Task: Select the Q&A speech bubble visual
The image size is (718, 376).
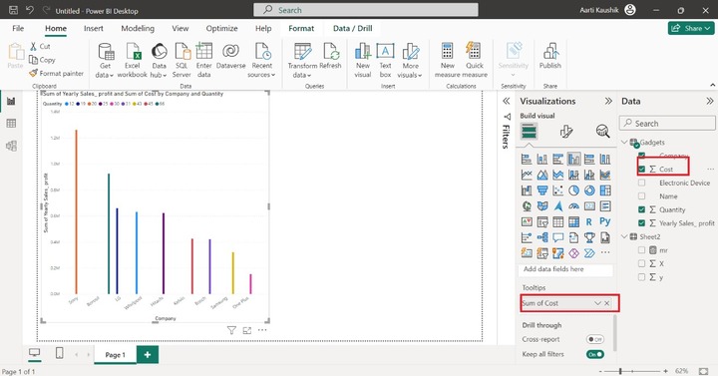Action: pyautogui.click(x=557, y=237)
